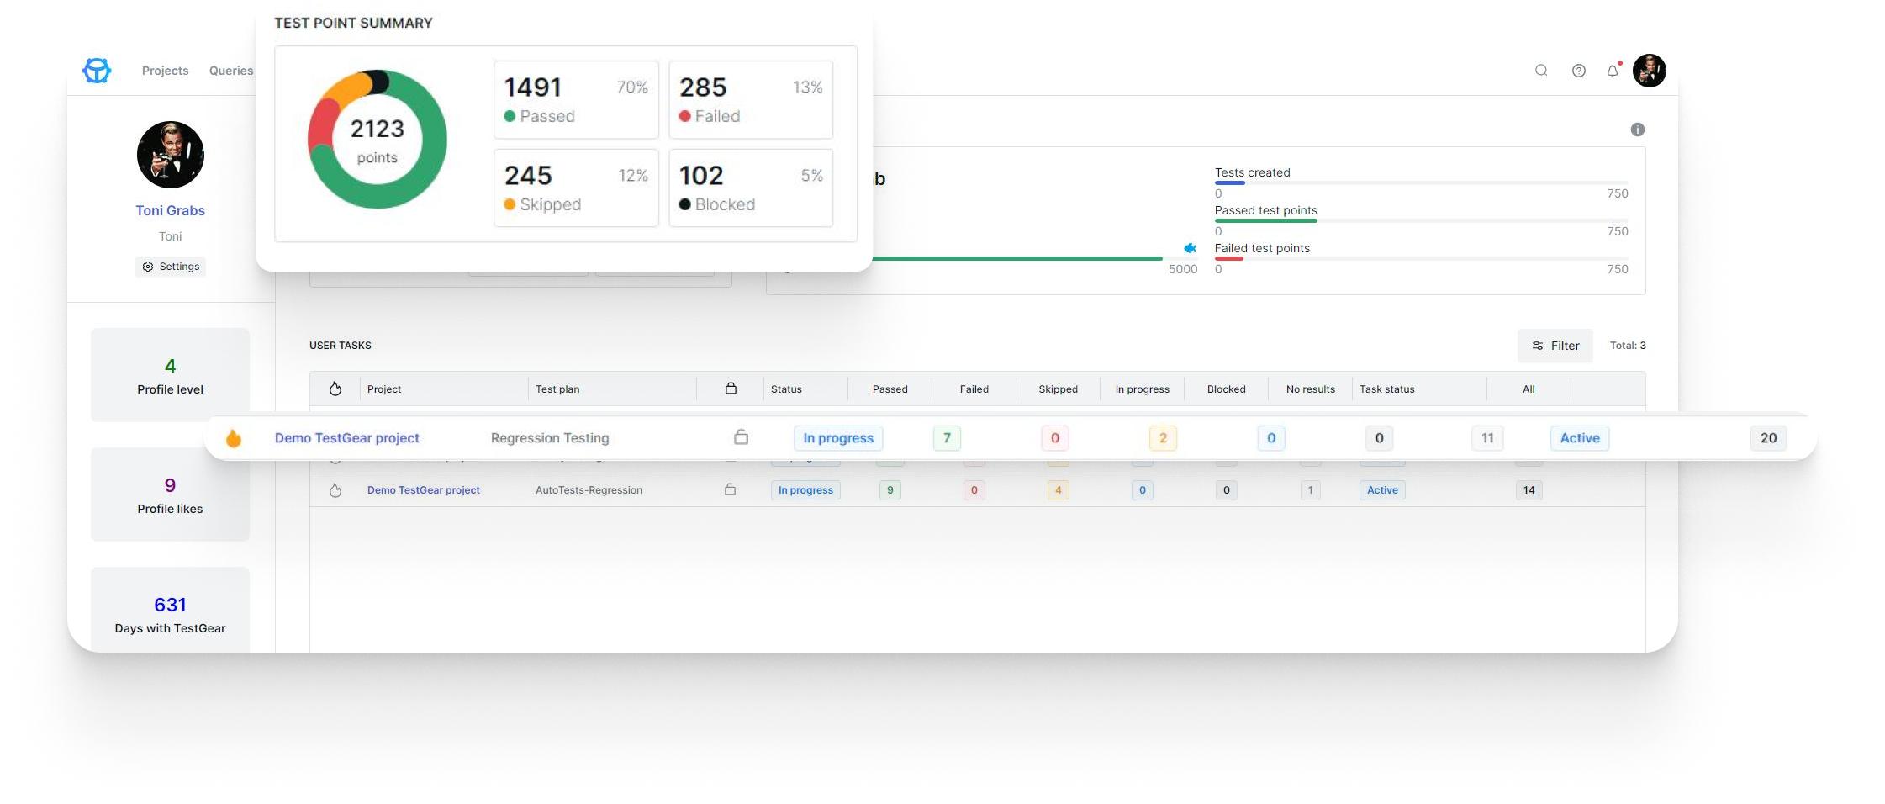Click the user avatar in top right
The height and width of the screenshot is (804, 1885).
pos(1649,71)
